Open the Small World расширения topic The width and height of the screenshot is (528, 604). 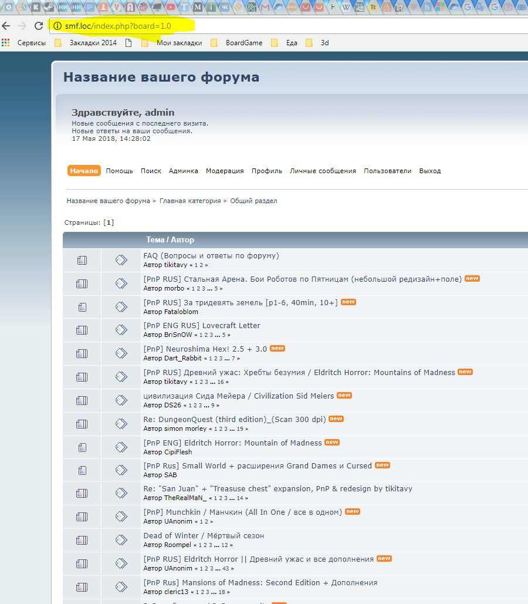coord(258,465)
